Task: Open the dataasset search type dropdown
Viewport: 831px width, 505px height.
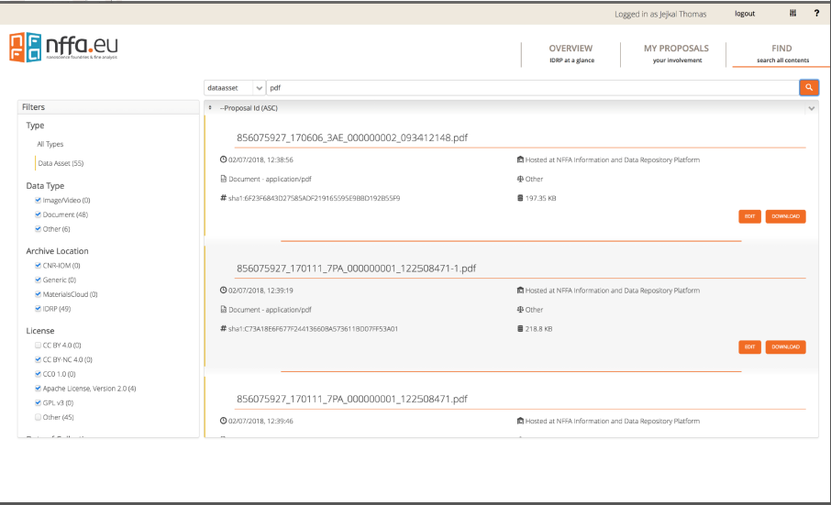Action: click(234, 88)
